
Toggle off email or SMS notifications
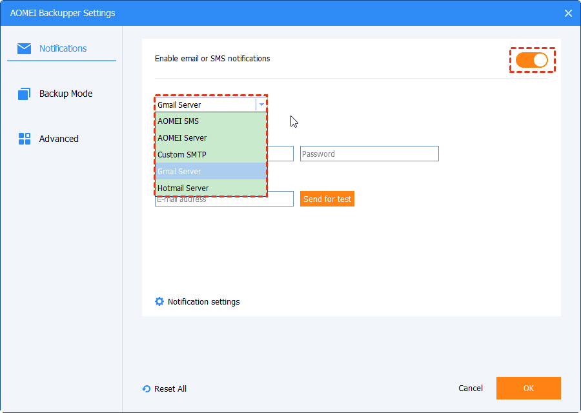(532, 60)
